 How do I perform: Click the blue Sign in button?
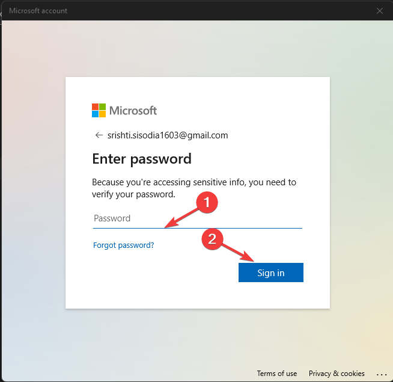point(270,273)
